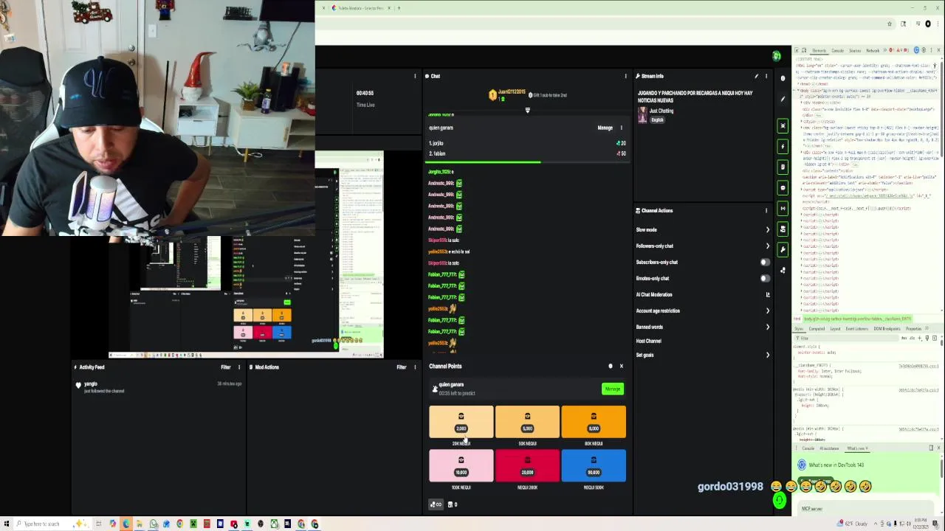Screen dimensions: 945x531
Task: Select the 50K NEQUI 5,000 points reward
Action: coord(527,422)
